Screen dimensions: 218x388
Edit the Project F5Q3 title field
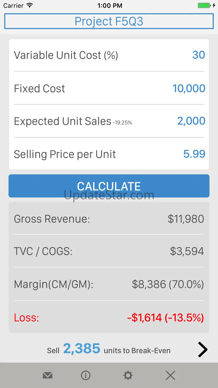(x=109, y=22)
